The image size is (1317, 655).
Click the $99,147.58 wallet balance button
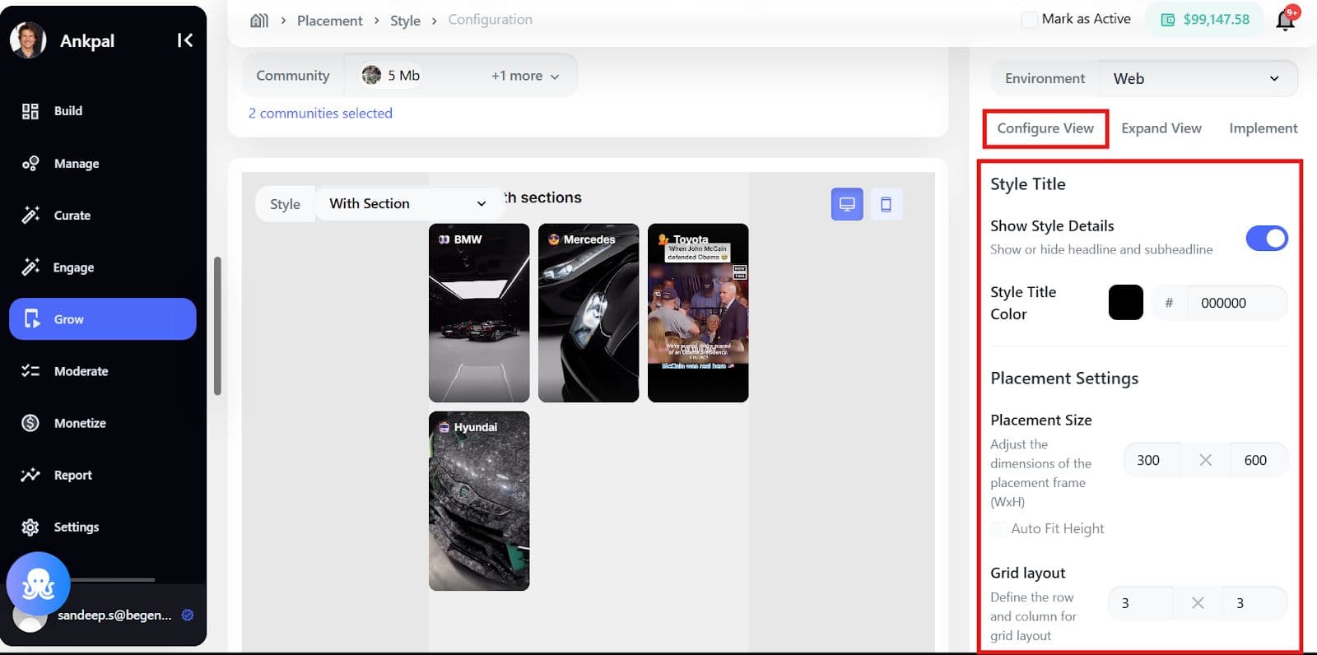pyautogui.click(x=1205, y=20)
